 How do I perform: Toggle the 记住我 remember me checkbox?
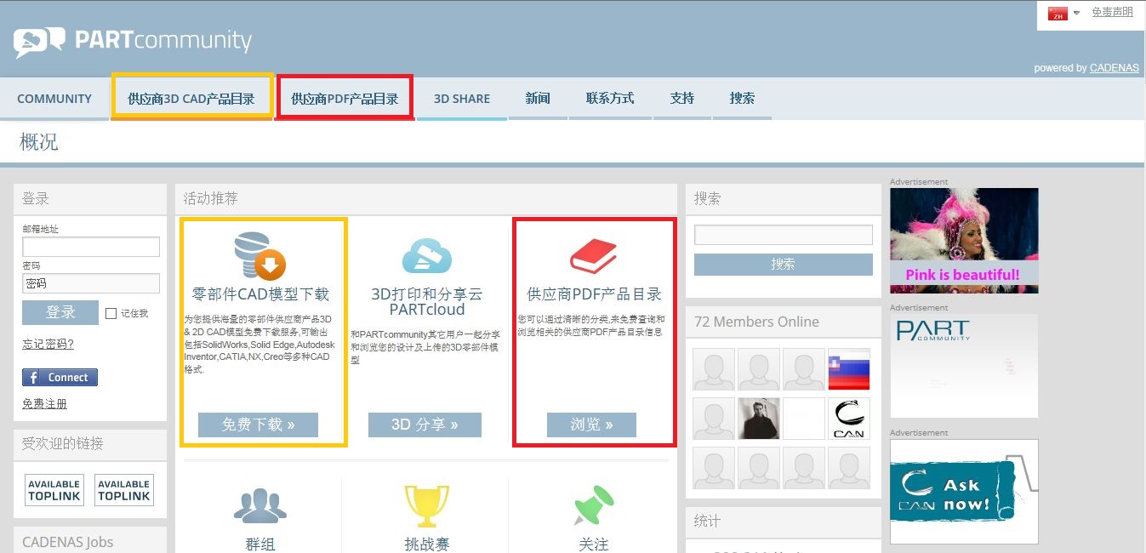point(111,313)
